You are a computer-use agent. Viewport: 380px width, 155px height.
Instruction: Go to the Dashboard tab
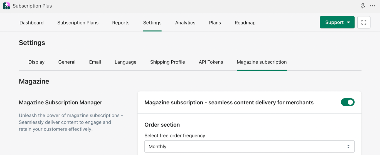click(31, 23)
